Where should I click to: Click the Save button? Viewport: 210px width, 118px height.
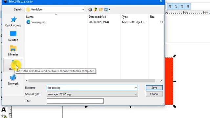tap(154, 88)
